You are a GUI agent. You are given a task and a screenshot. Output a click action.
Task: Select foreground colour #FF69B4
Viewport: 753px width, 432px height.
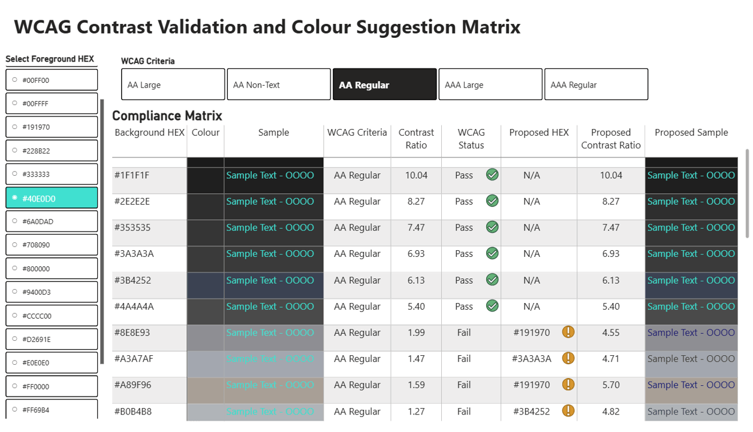pyautogui.click(x=52, y=410)
